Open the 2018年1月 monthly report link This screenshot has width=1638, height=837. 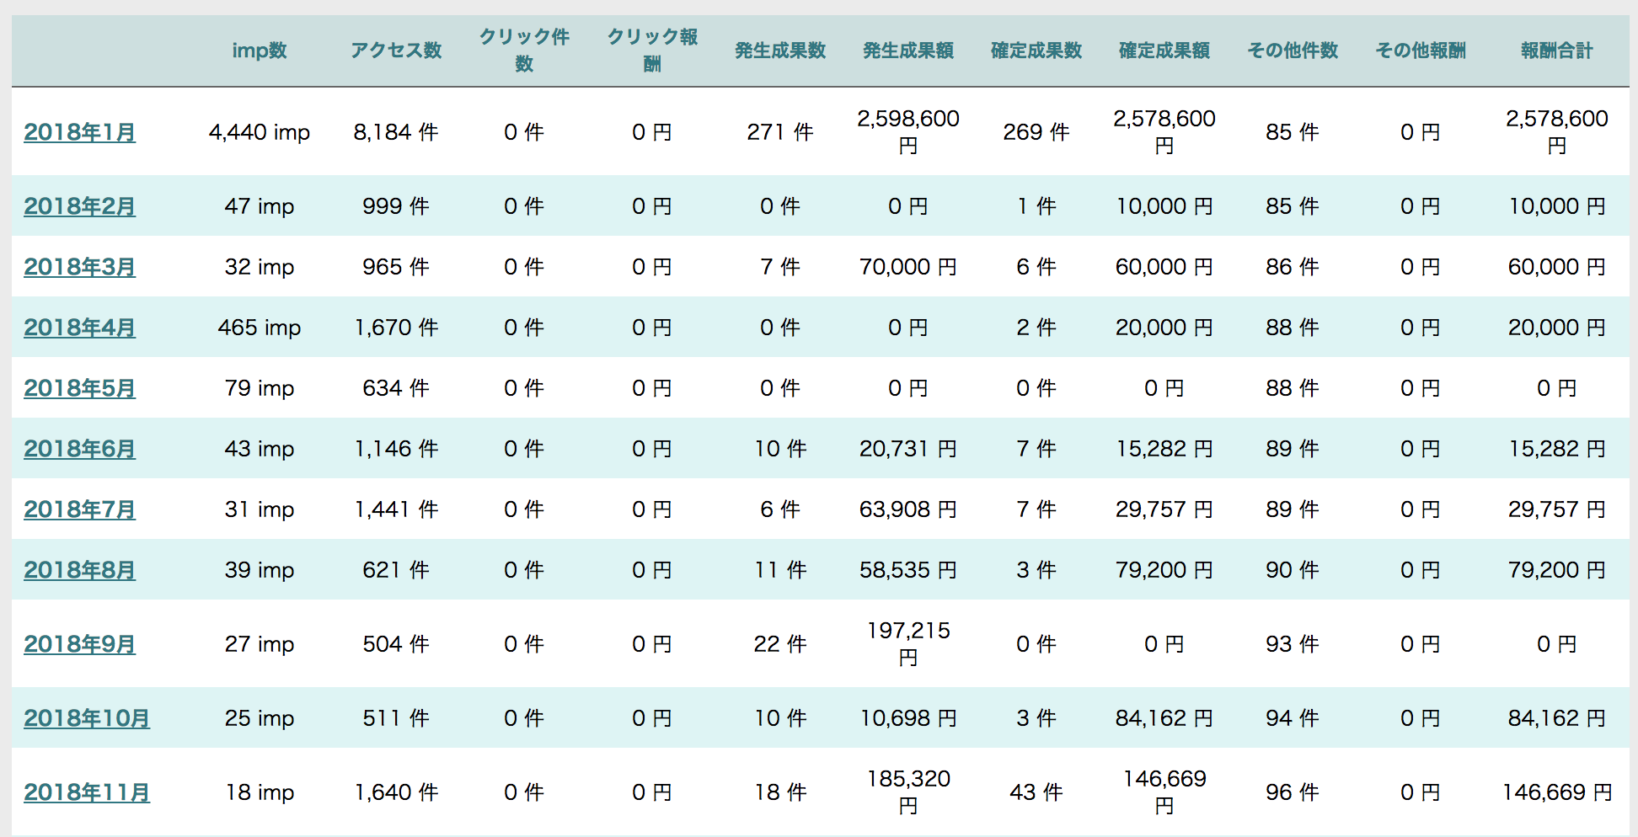point(79,132)
